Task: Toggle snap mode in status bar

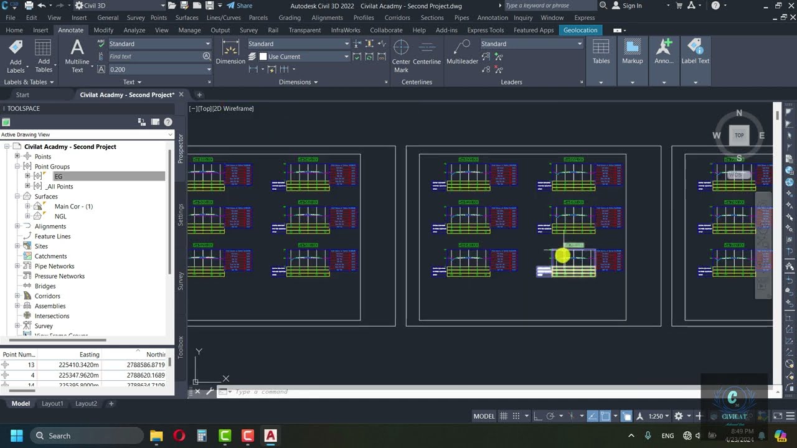Action: point(516,416)
